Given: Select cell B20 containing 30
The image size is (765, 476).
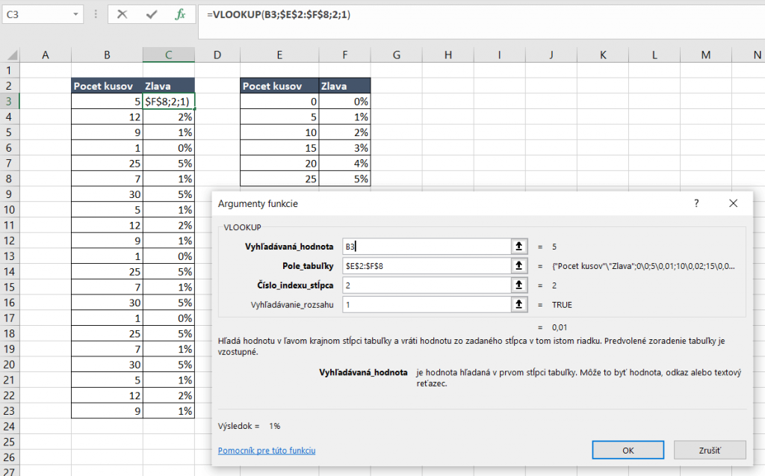Looking at the screenshot, I should (107, 364).
